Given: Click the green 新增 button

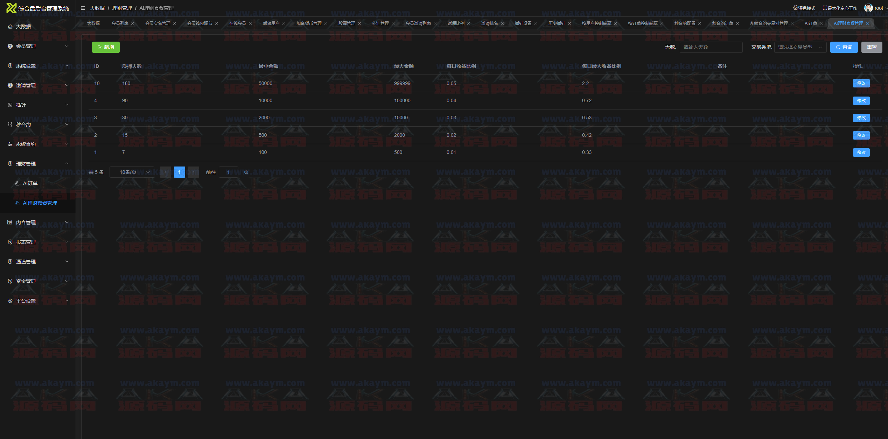Looking at the screenshot, I should tap(106, 47).
